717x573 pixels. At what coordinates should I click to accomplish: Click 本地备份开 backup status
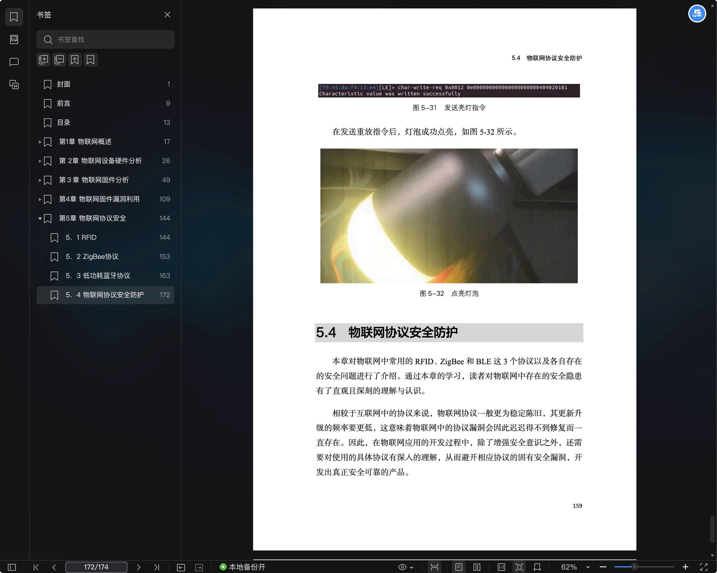click(x=242, y=567)
